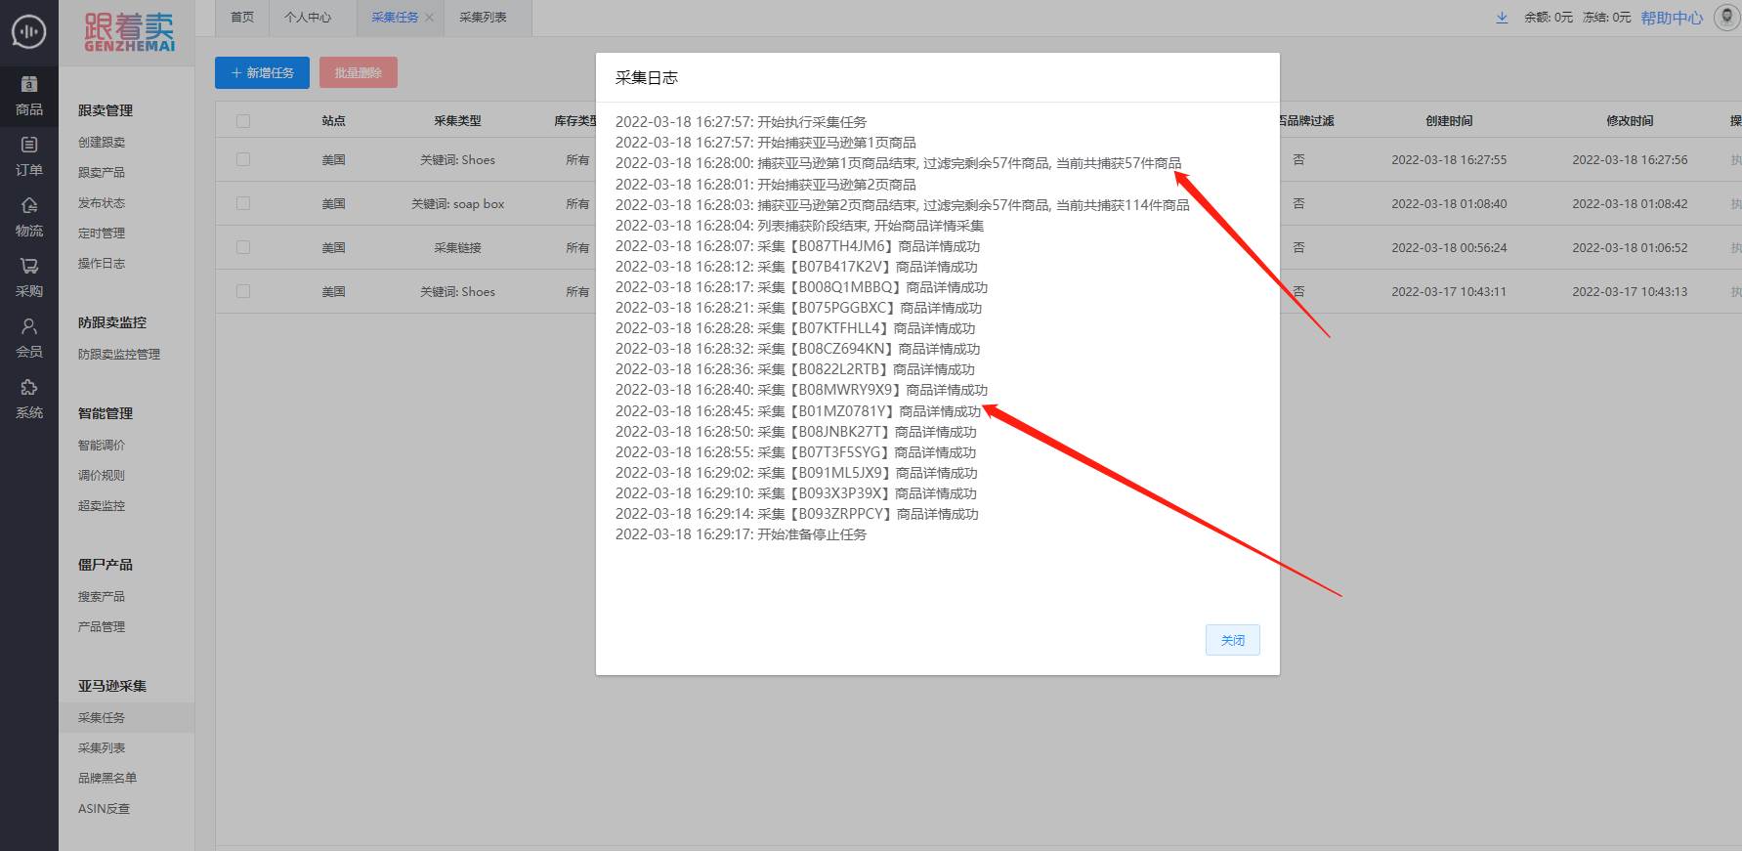Open 产品管理 in sidebar

[x=102, y=626]
